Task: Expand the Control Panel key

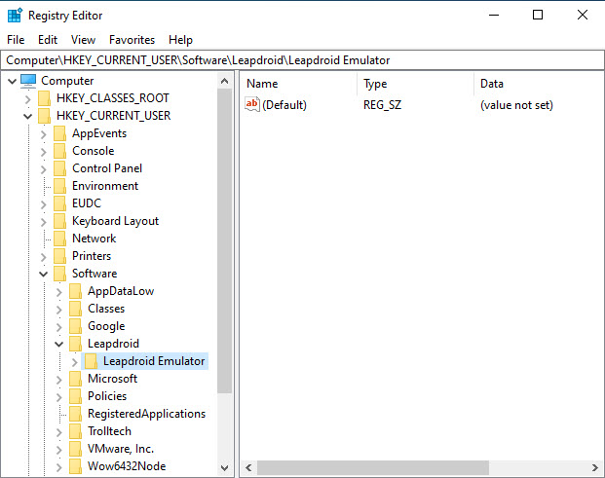Action: tap(43, 169)
